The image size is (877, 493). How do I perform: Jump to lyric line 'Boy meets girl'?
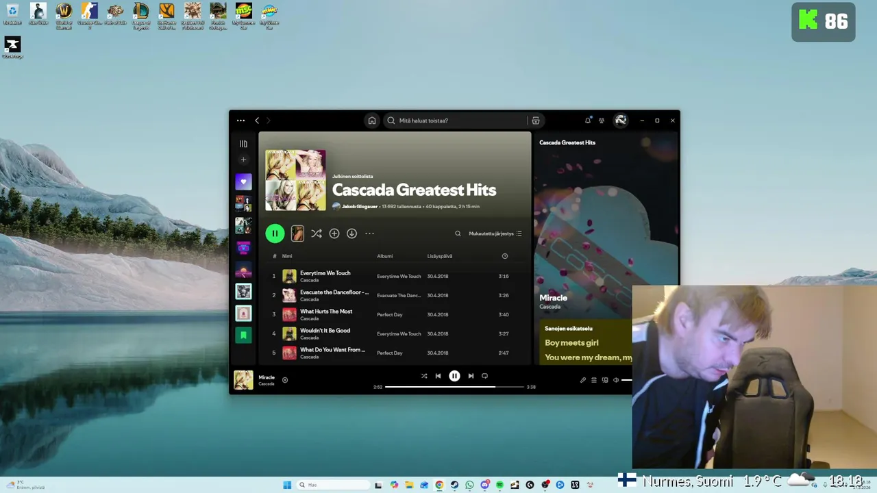click(x=571, y=343)
